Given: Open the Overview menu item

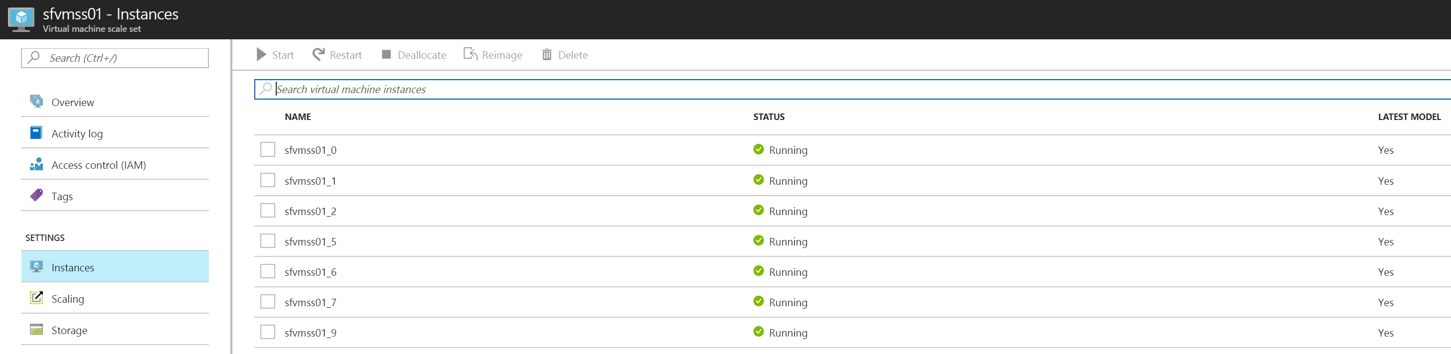Looking at the screenshot, I should pyautogui.click(x=73, y=103).
